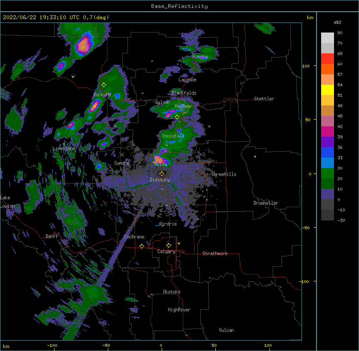
Task: Click the ThreeHills label
Action: coord(224,174)
